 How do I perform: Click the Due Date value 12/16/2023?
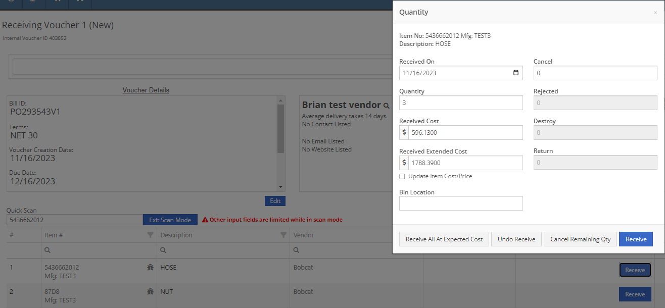(32, 181)
